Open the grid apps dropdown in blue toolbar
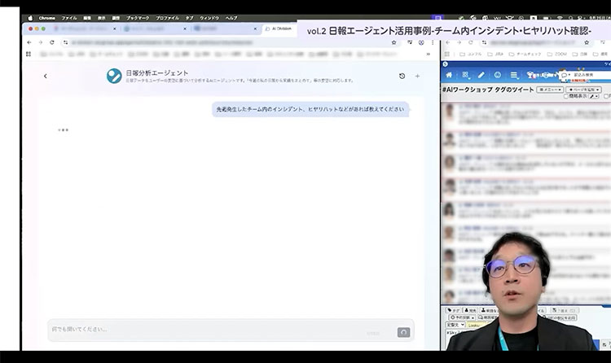The height and width of the screenshot is (363, 611). click(x=465, y=75)
